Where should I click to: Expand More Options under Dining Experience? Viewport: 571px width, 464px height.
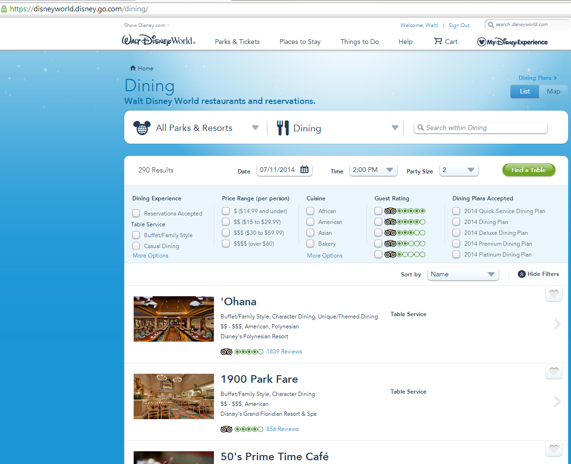click(151, 256)
